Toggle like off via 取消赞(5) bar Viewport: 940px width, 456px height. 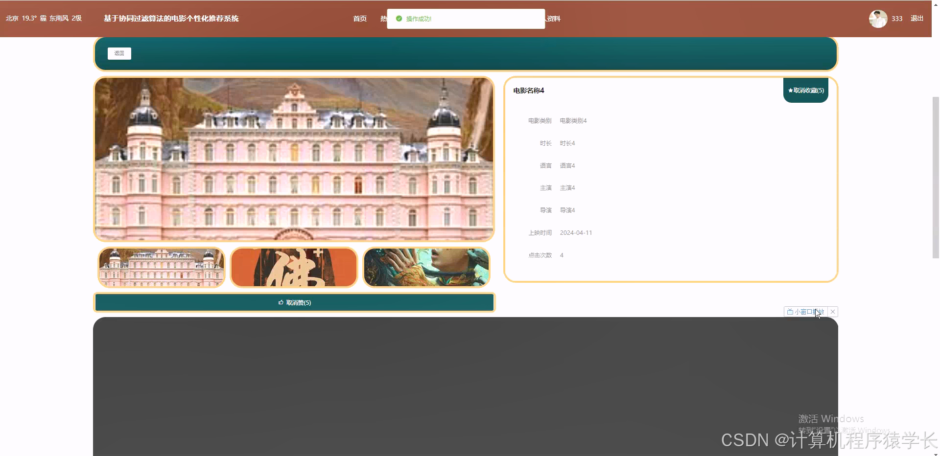[294, 302]
